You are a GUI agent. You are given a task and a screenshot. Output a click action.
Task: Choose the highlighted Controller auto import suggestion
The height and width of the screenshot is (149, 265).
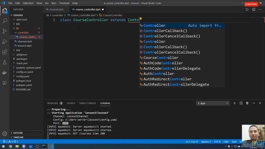click(181, 26)
